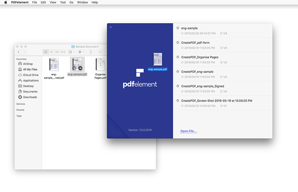Image resolution: width=298 pixels, height=192 pixels.
Task: Open the PDFelement application menu
Action: point(20,2)
